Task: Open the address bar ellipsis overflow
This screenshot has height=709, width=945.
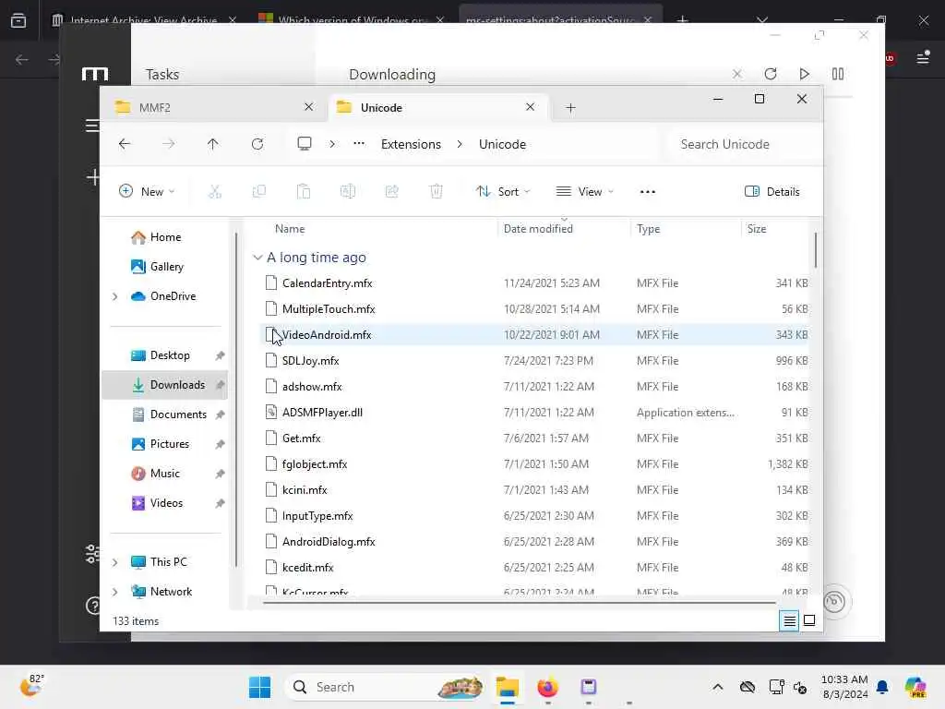Action: pos(359,143)
